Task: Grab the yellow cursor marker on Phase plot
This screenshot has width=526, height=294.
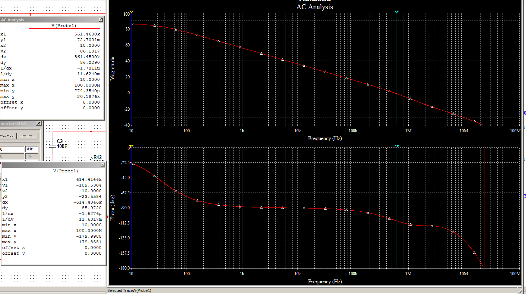Action: point(131,146)
